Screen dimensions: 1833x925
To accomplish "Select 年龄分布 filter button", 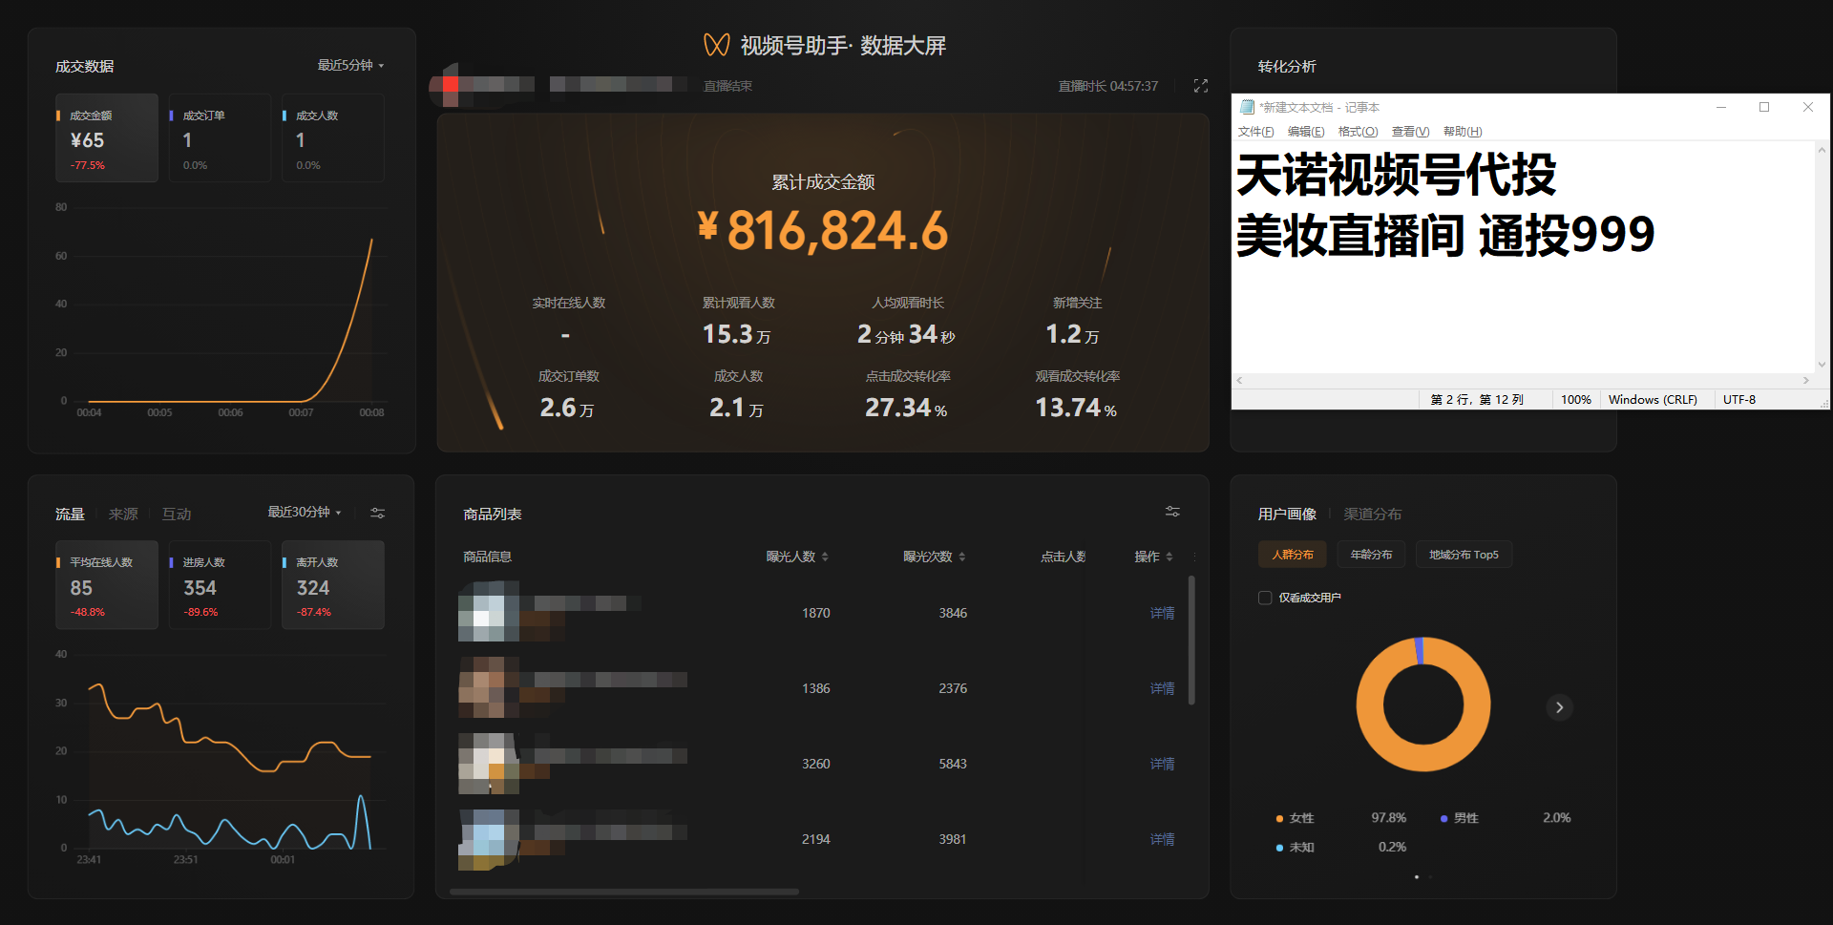I will tap(1371, 555).
